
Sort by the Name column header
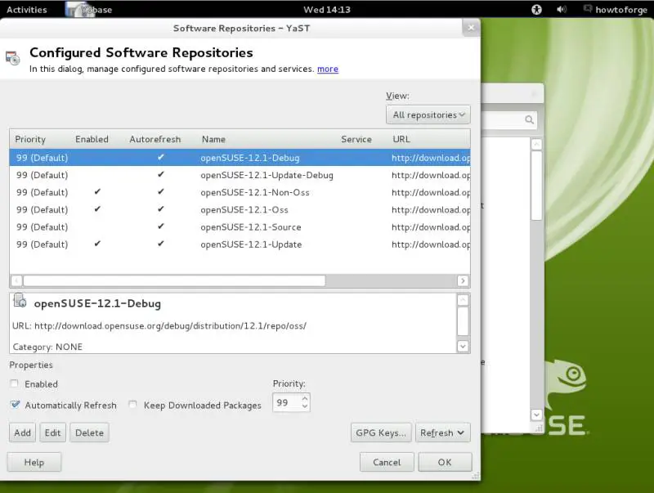tap(213, 139)
